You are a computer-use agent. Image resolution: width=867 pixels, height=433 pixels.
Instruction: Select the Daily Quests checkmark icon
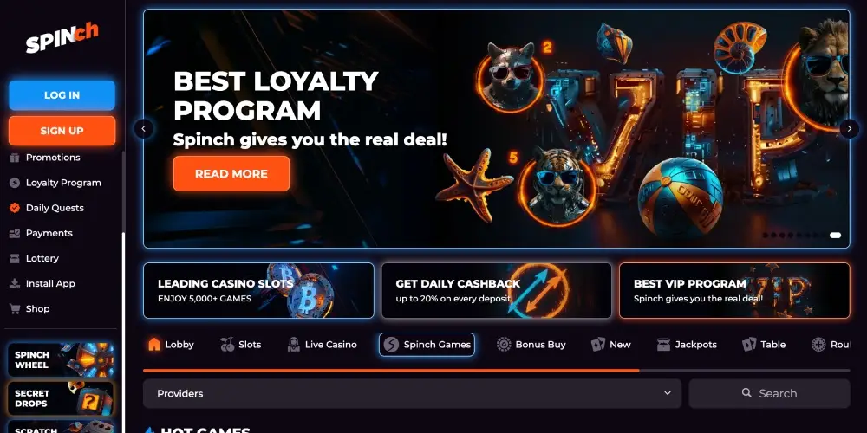(x=15, y=208)
